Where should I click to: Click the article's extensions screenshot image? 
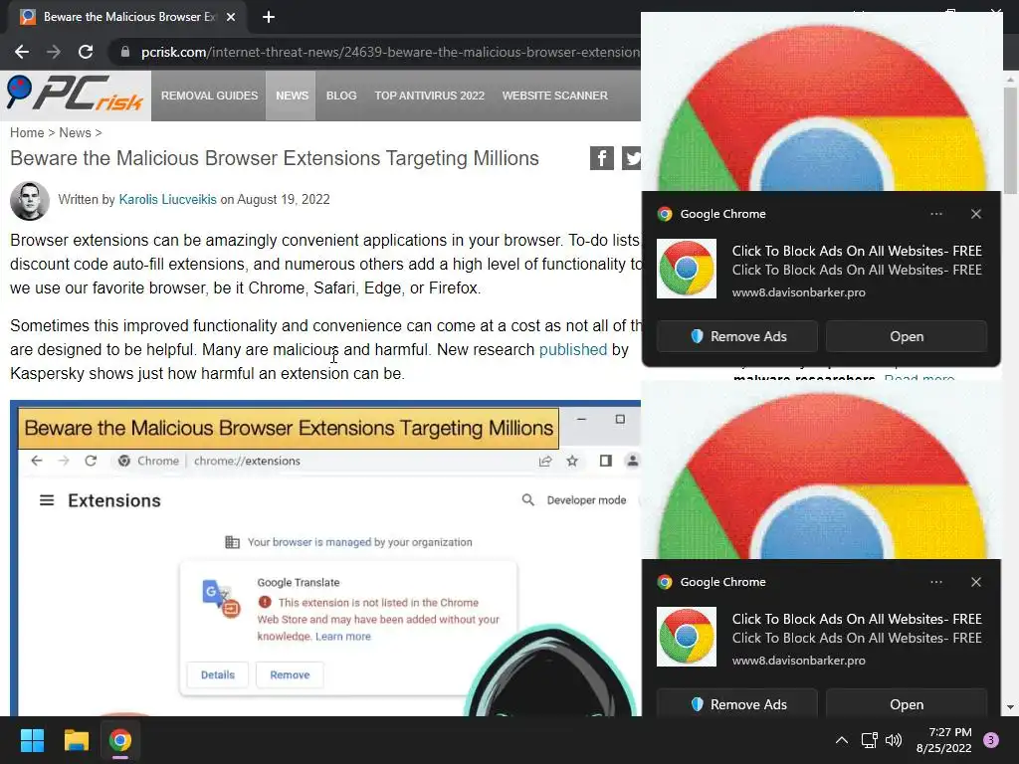[x=325, y=559]
